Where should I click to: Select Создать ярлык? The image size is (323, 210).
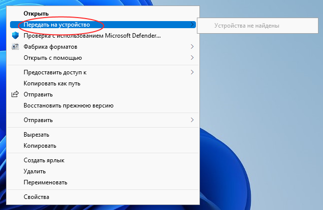coord(103,160)
